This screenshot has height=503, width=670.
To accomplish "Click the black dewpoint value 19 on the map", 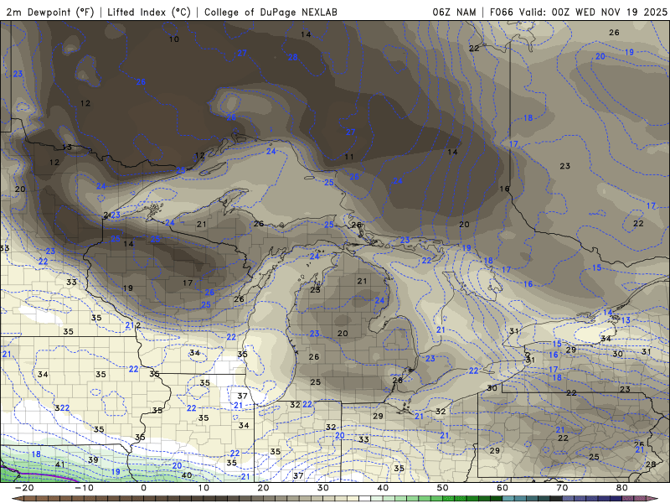I will click(x=128, y=288).
